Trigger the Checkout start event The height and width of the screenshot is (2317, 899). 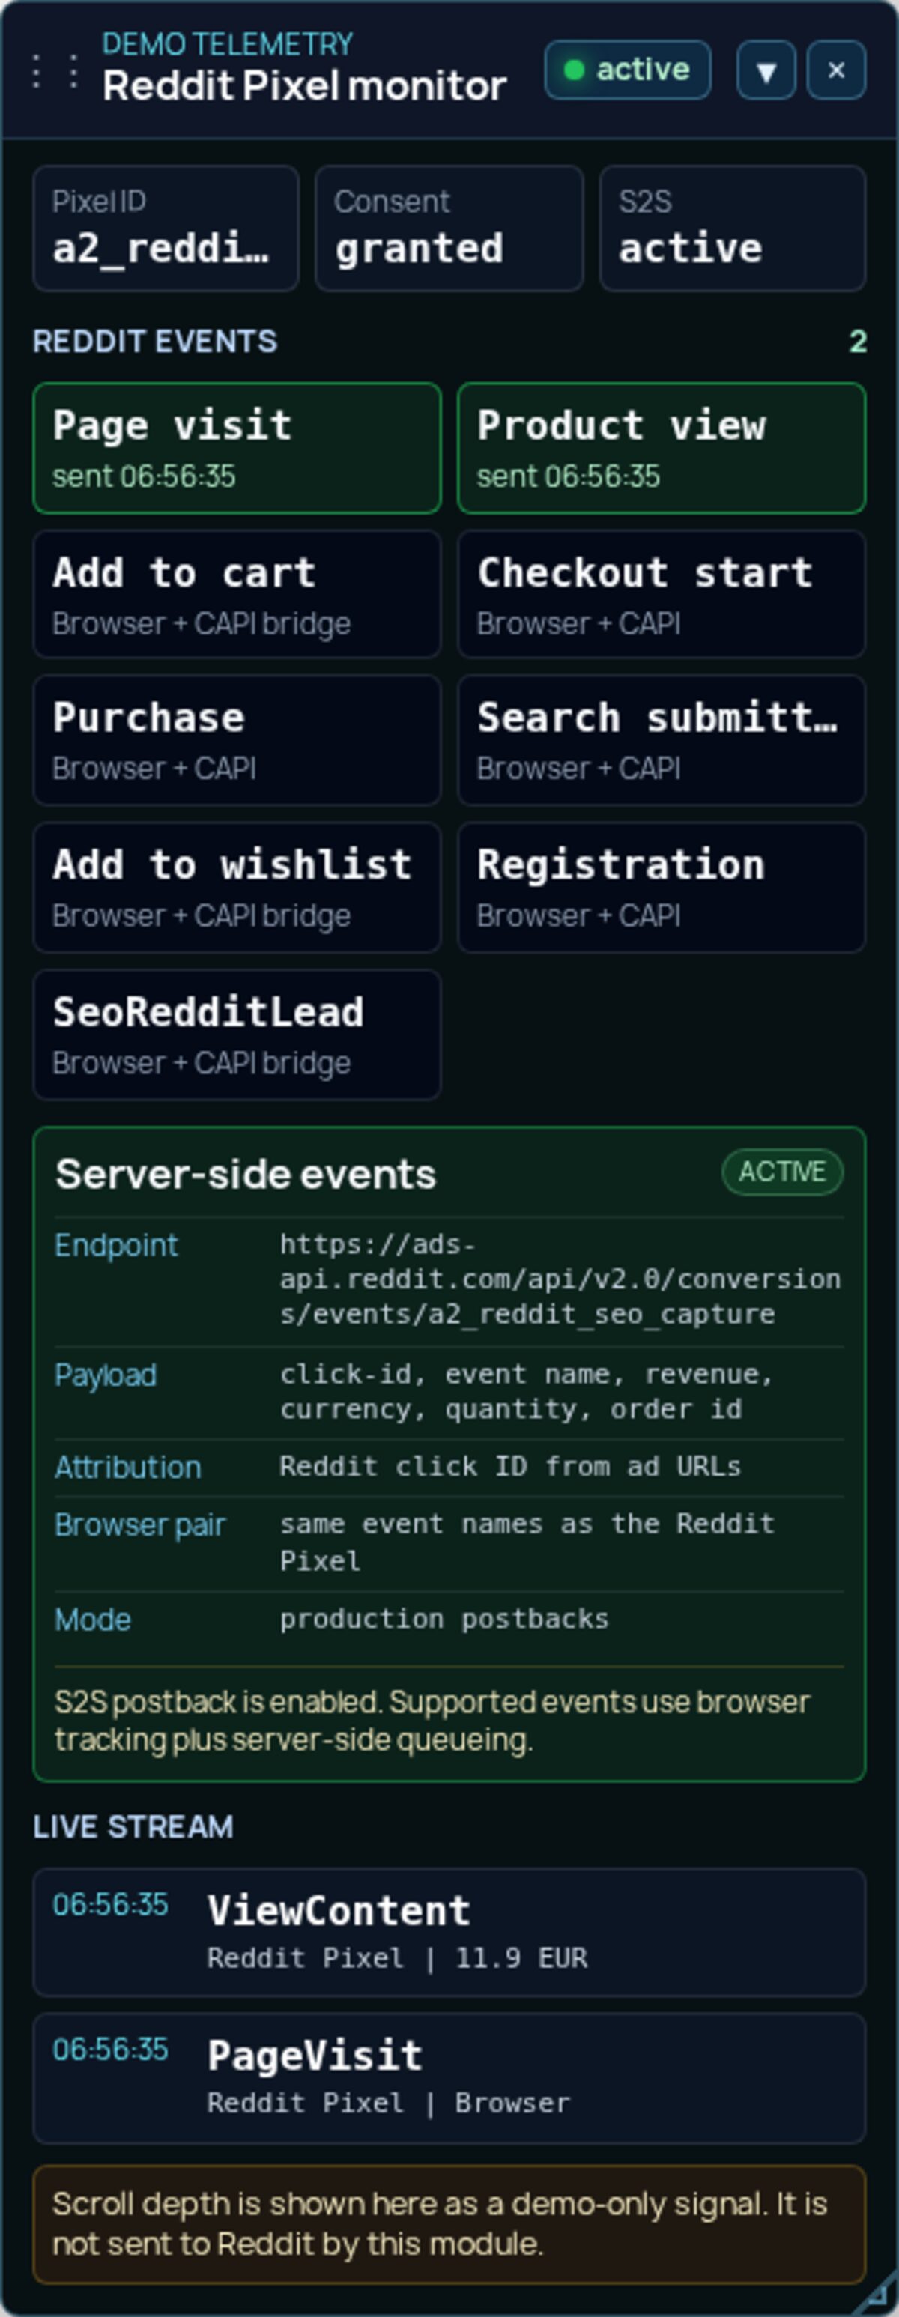pyautogui.click(x=662, y=595)
